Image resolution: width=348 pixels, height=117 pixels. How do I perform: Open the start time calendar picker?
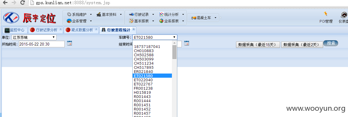click(x=69, y=43)
